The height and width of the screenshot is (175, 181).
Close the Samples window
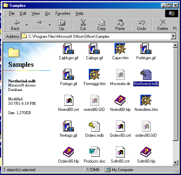click(x=175, y=6)
